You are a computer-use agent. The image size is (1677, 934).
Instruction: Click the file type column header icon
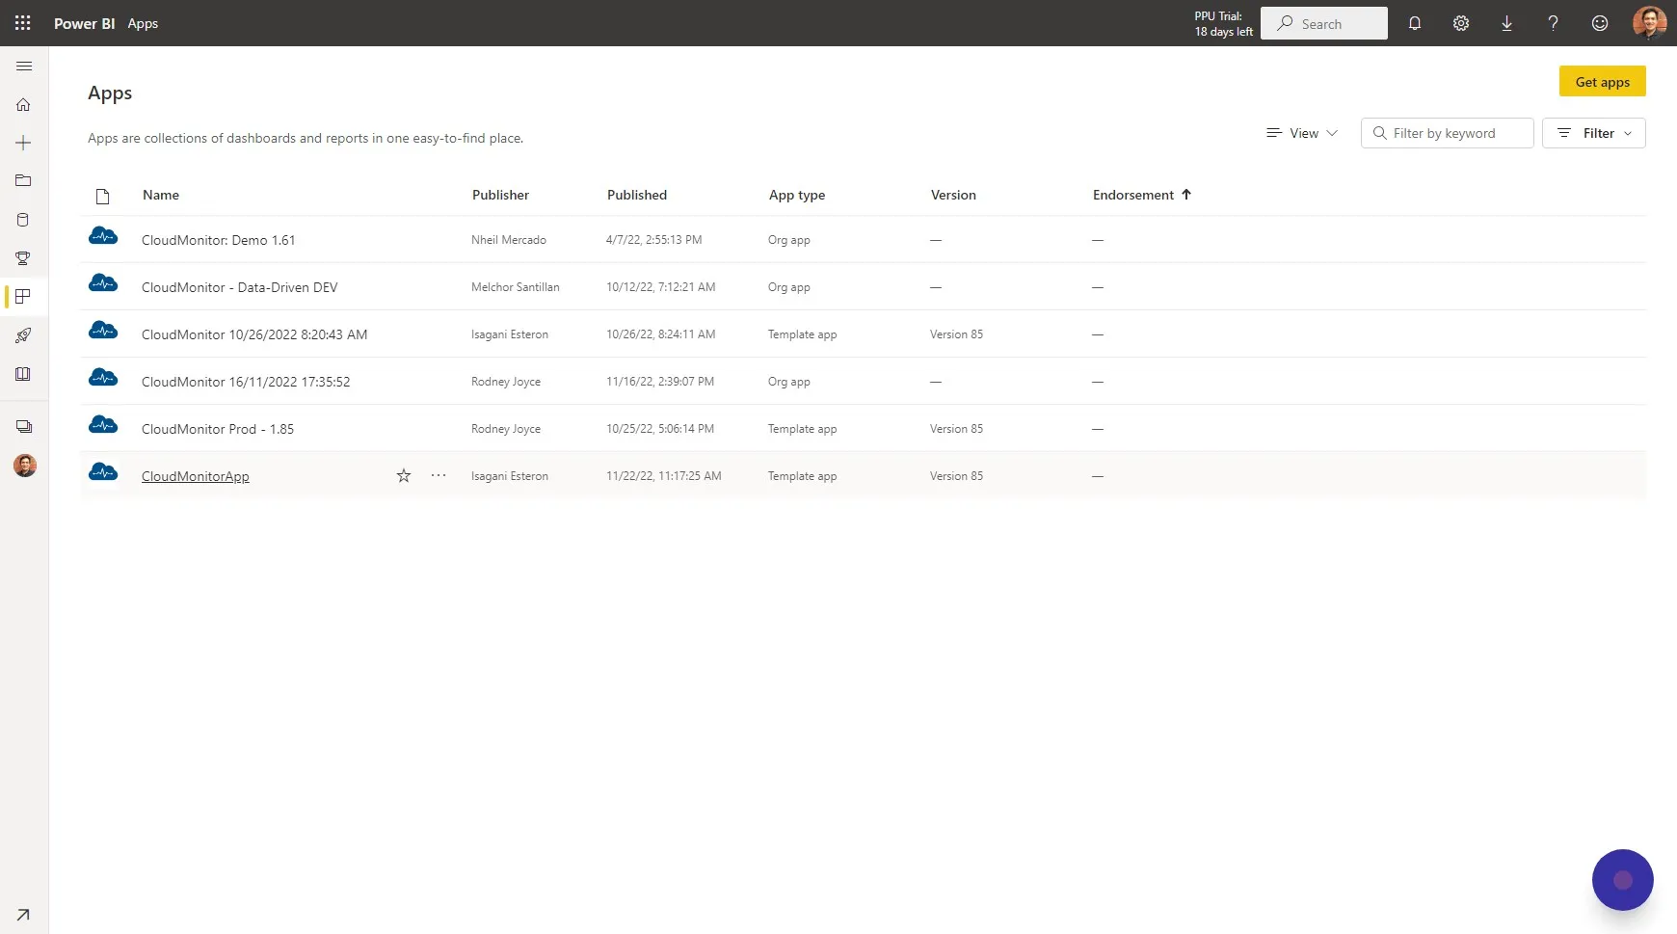(x=103, y=197)
